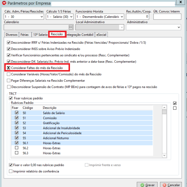Viewport: 187px width, 187px height.
Task: Click the FP application icon in title bar
Action: pyautogui.click(x=4, y=3)
